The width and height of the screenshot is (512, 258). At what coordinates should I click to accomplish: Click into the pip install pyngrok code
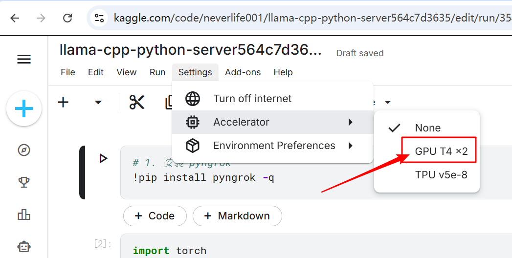point(203,178)
